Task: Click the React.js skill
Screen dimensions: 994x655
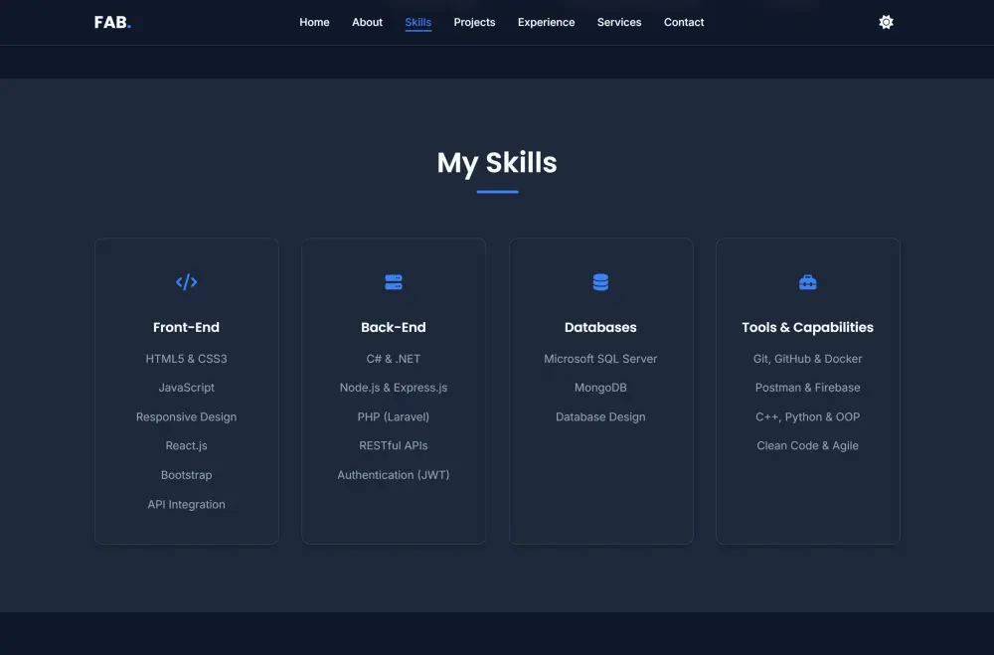Action: (187, 445)
